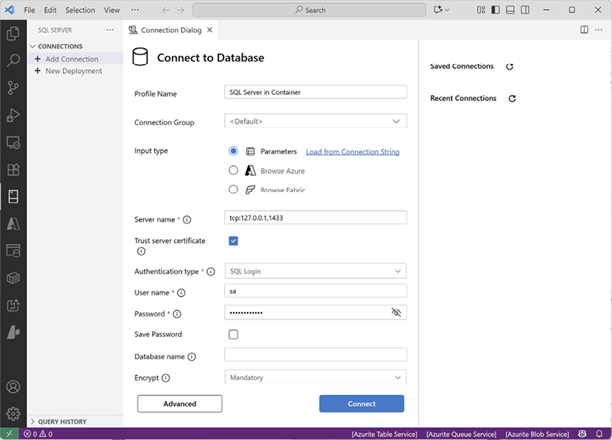
Task: Open the Run and Debug view
Action: pos(13,115)
